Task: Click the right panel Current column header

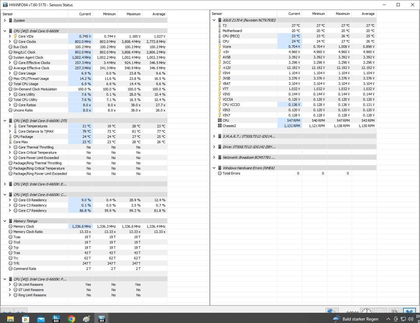Action: click(290, 14)
